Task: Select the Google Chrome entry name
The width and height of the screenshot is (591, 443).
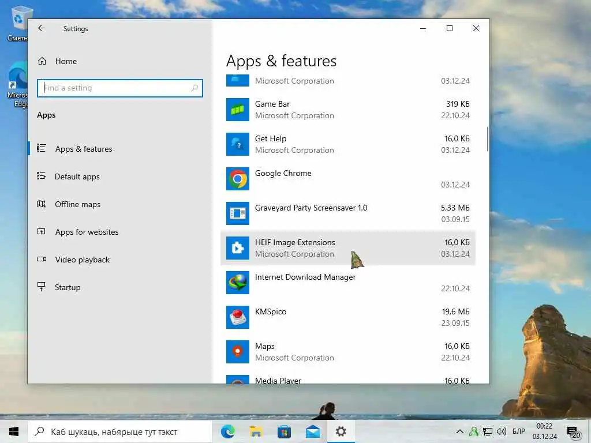Action: click(283, 173)
